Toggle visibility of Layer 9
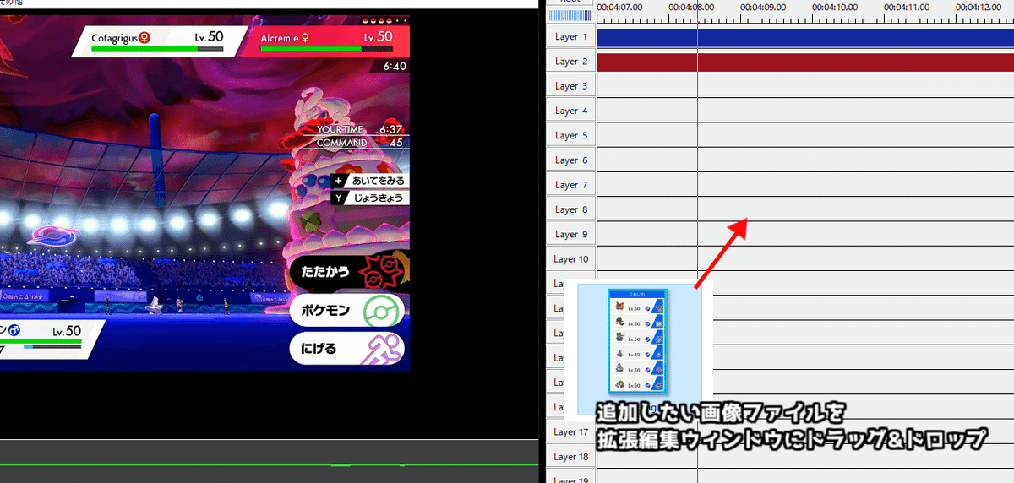The image size is (1014, 483). 570,235
